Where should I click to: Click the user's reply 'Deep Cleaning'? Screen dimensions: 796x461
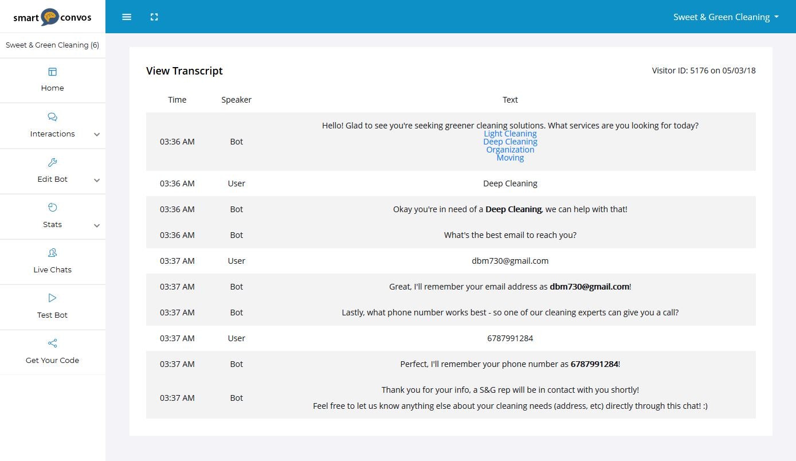[x=510, y=183]
